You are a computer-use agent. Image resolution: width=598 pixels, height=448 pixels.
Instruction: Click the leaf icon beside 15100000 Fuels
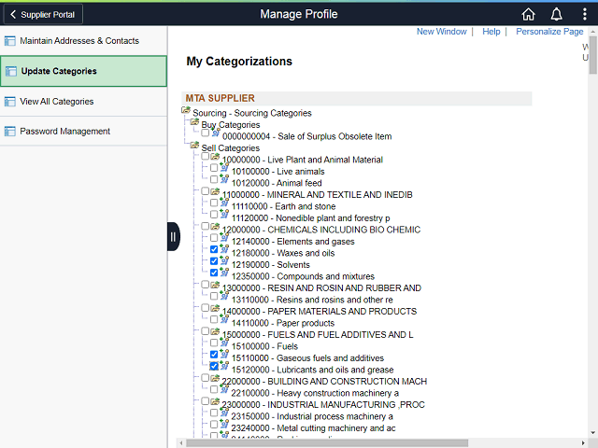tap(224, 343)
